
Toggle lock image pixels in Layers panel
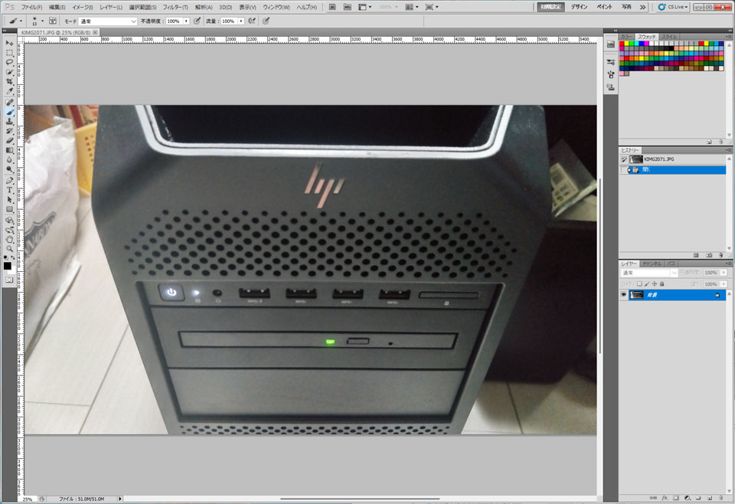coord(646,284)
